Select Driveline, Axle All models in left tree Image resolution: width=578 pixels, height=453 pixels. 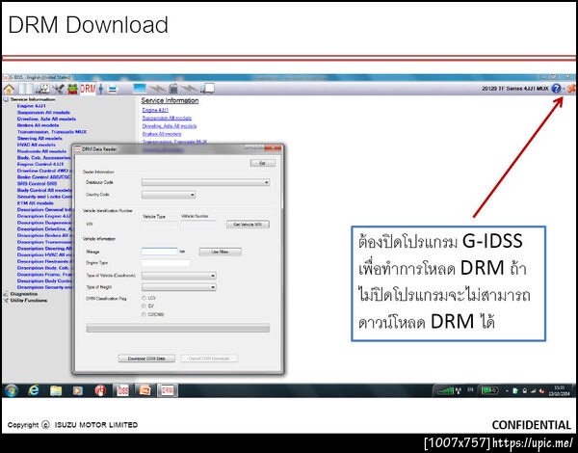[x=46, y=119]
